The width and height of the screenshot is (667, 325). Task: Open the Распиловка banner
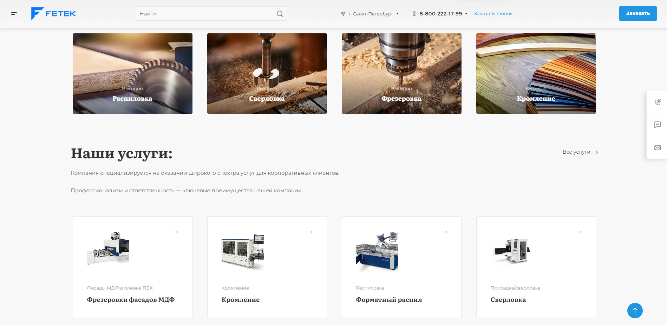tap(132, 73)
